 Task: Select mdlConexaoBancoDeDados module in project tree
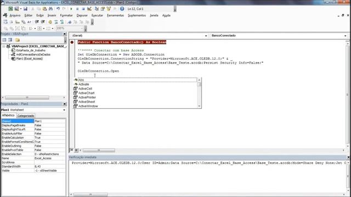tap(33, 55)
